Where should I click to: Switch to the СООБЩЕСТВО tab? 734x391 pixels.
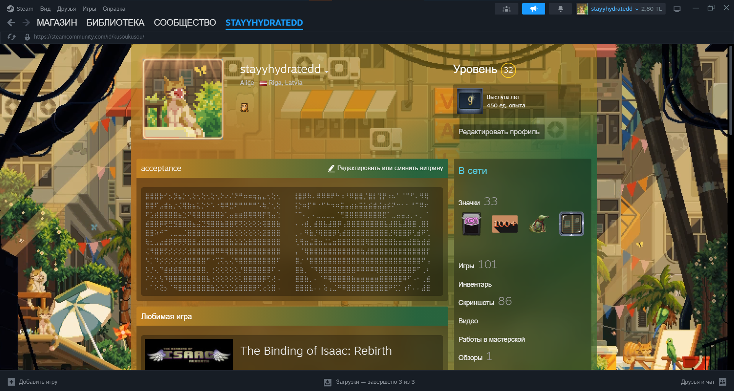coord(185,23)
